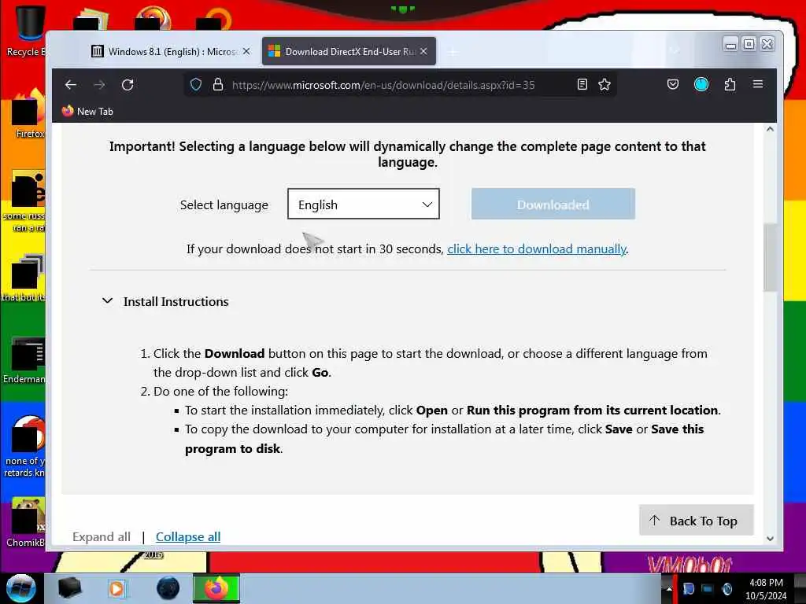Open the media player taskbar icon
Viewport: 806px width, 604px height.
116,588
